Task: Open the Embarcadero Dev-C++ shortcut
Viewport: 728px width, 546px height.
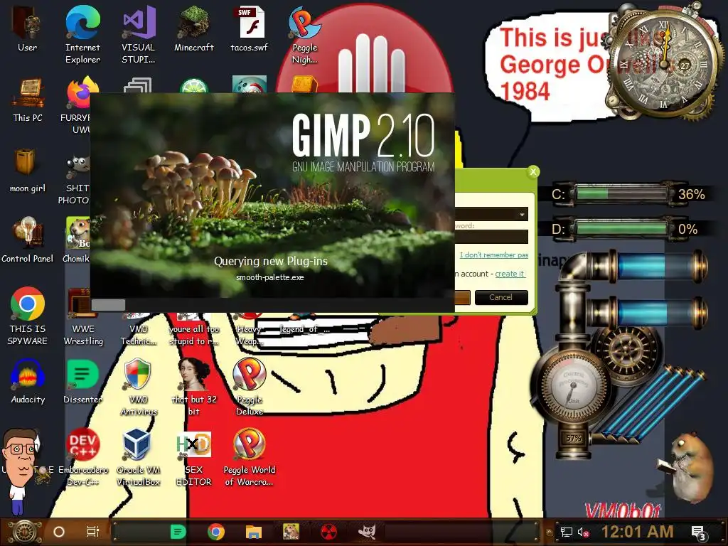Action: [x=82, y=457]
